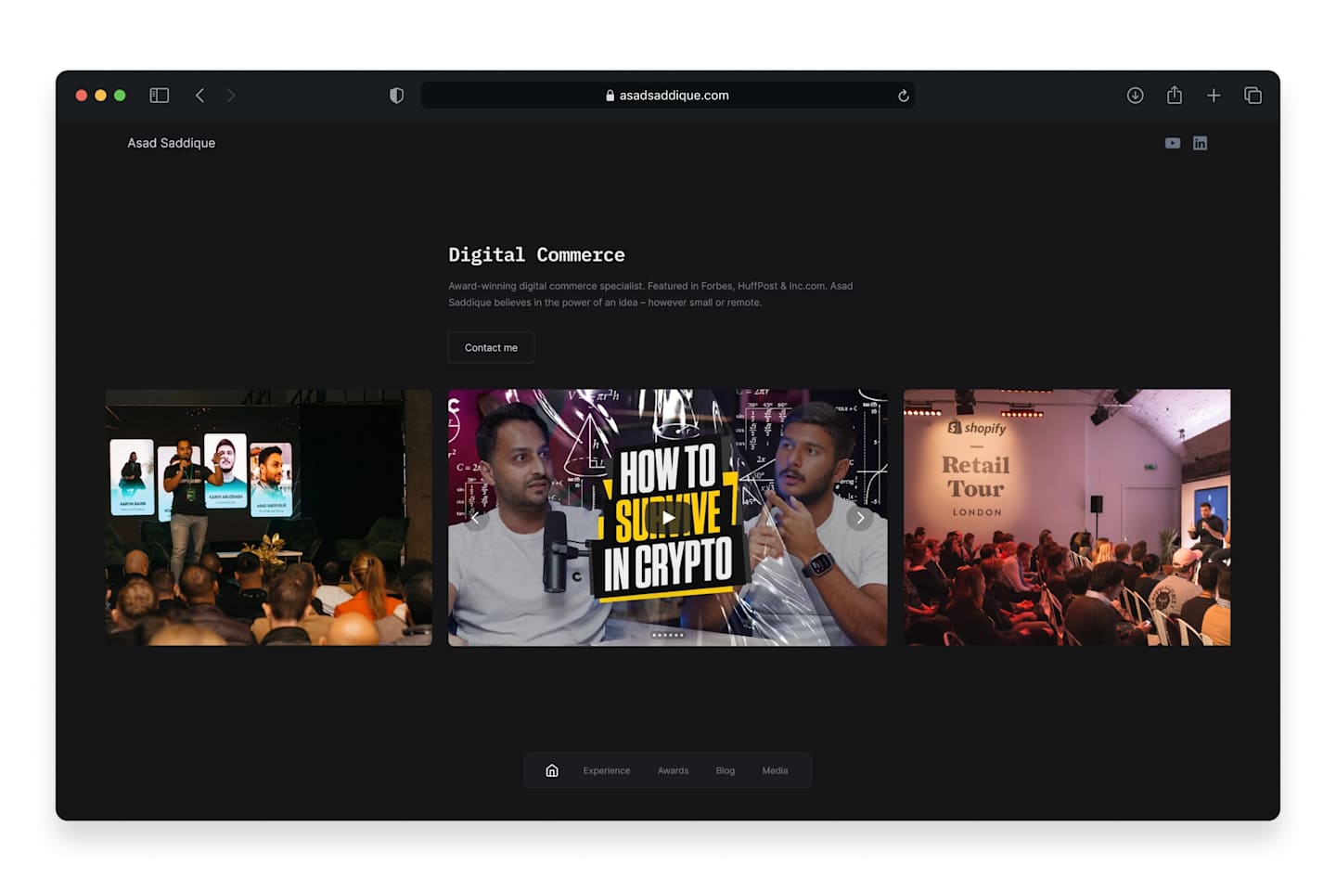Show the tab overview icon

click(1252, 96)
